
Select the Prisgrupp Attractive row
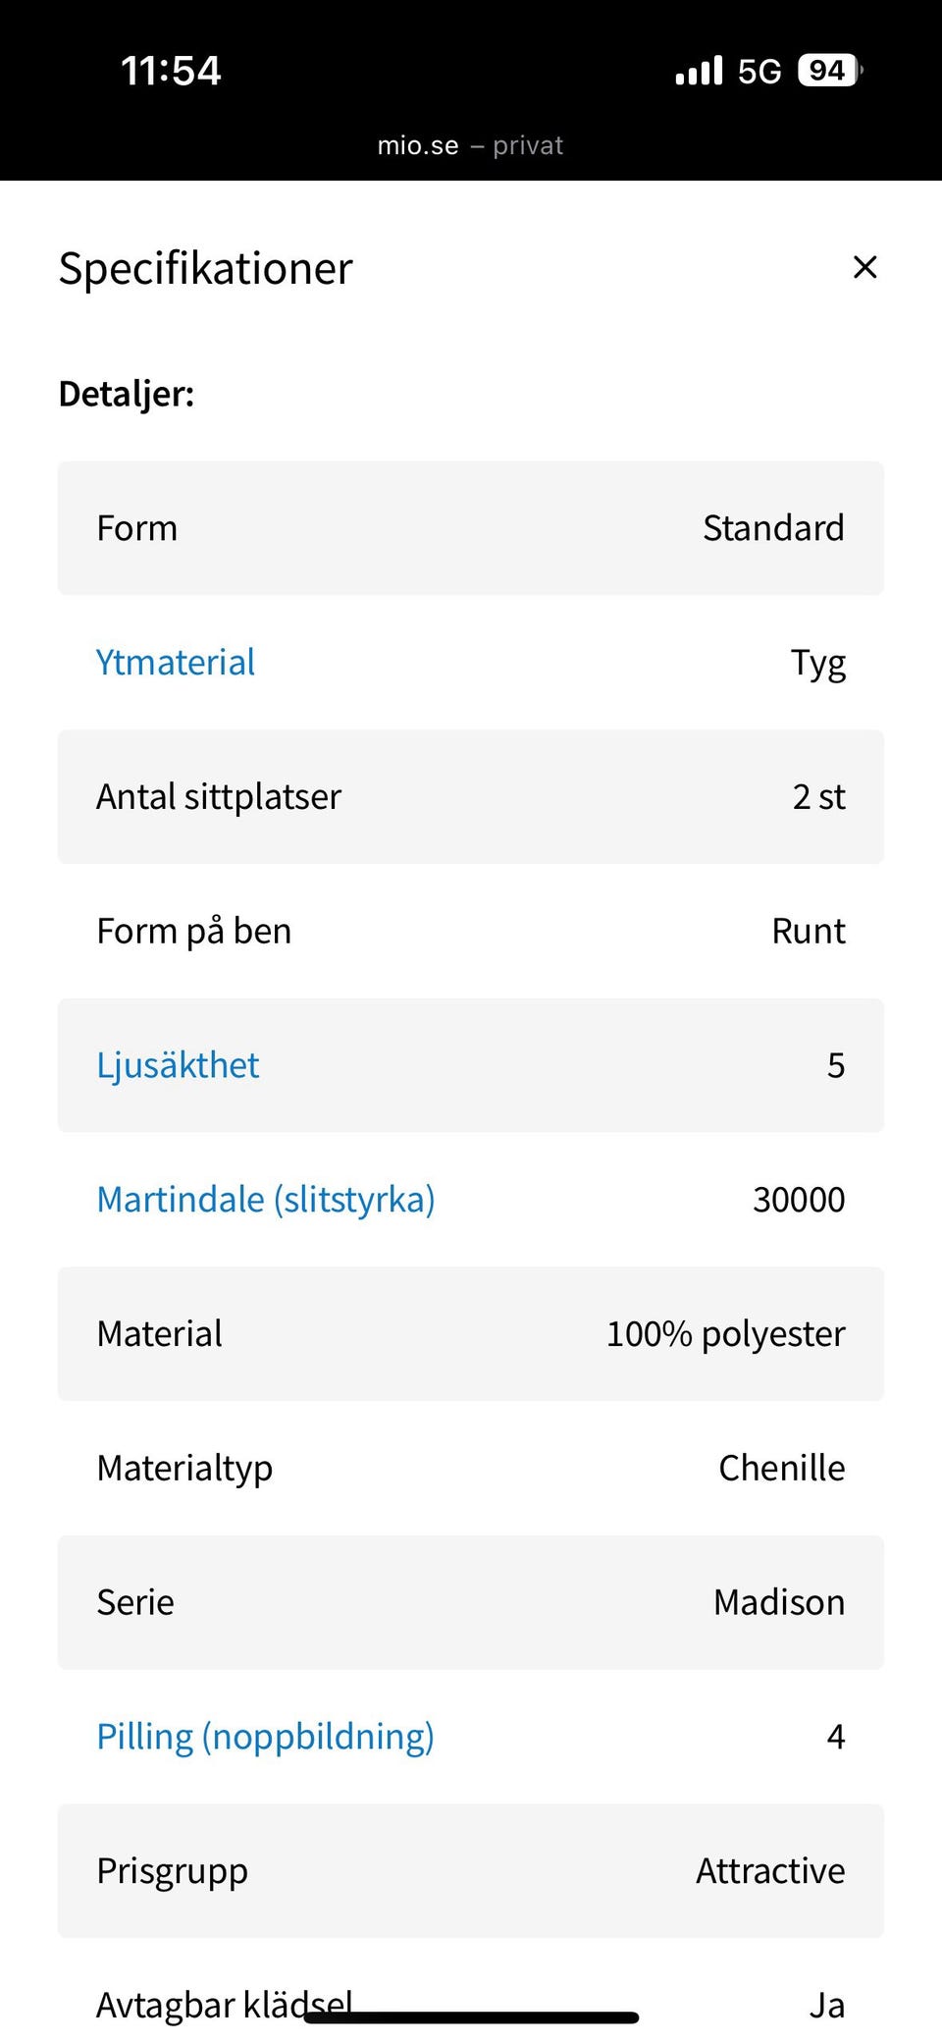[x=470, y=1871]
